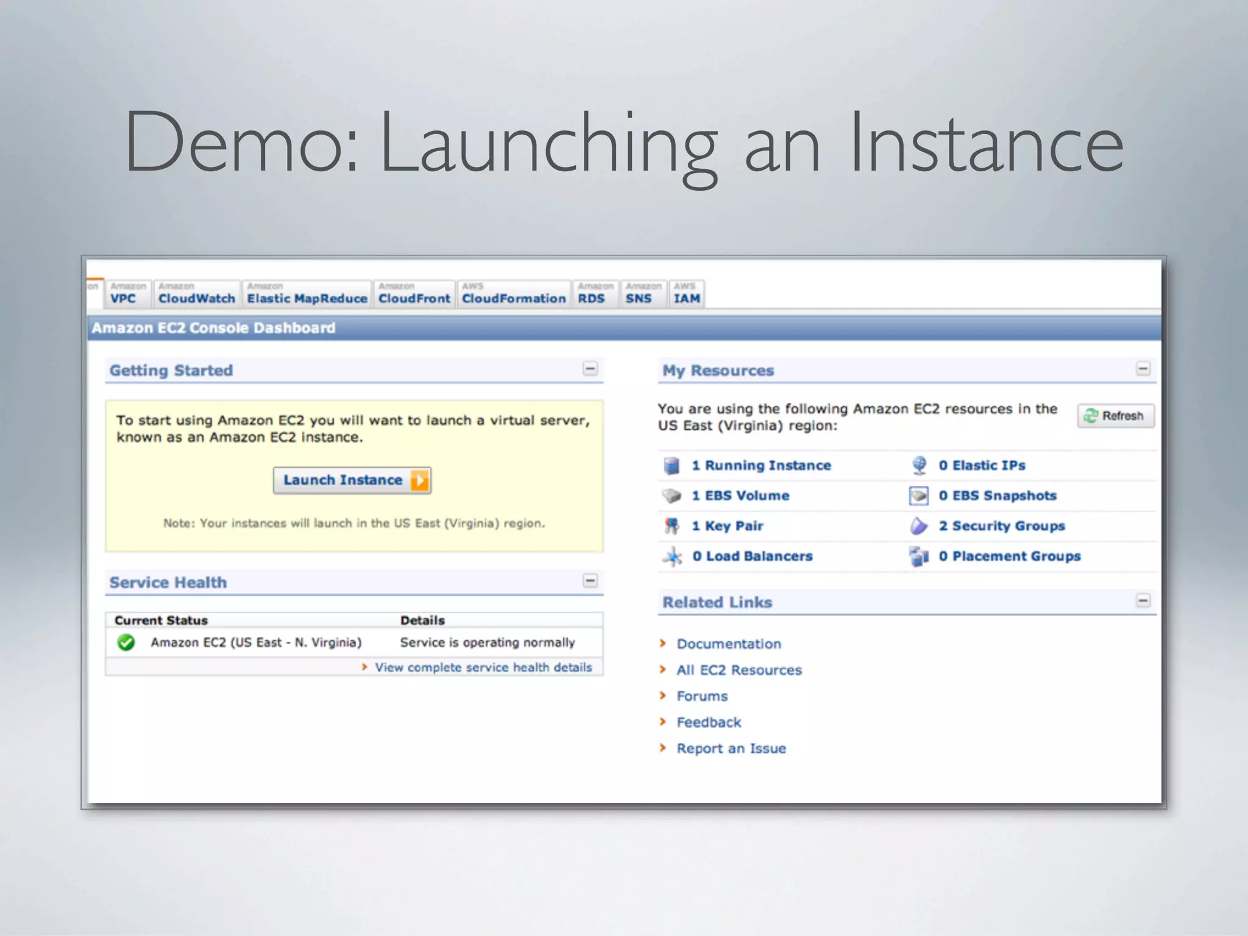Click the Amazon EC2 (US East - N. Virginia) status text
The height and width of the screenshot is (936, 1248).
(x=256, y=643)
